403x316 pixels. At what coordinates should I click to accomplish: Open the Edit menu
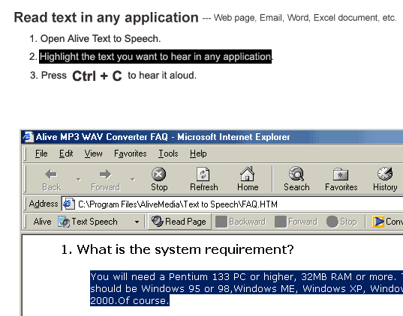[66, 154]
